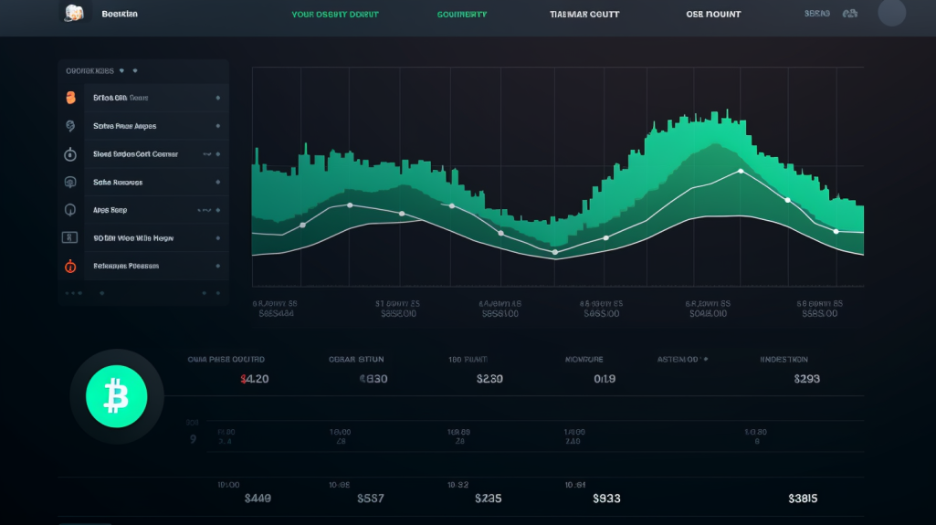This screenshot has height=525, width=936.
Task: Open the app logo avatar beside Boetklan
Action: [73, 13]
